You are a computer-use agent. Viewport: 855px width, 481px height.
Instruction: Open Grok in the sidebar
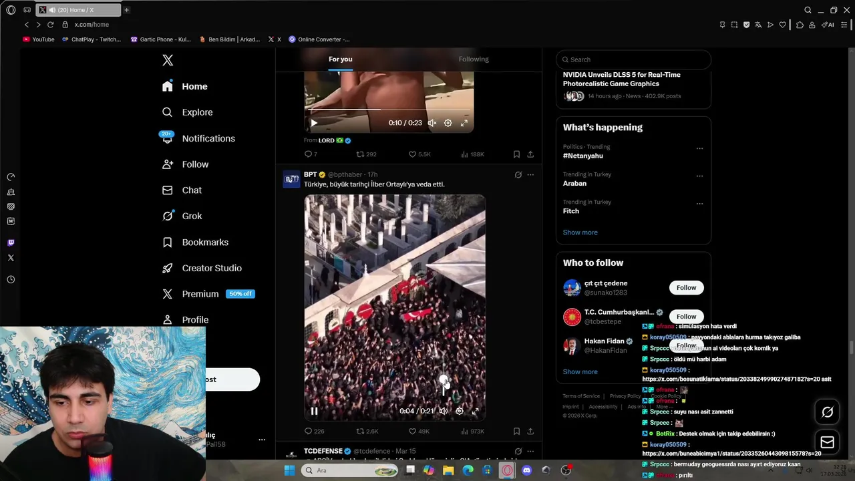[x=182, y=216]
